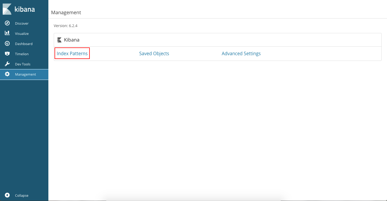Click the Dashboard gauge icon
387x201 pixels.
click(x=7, y=44)
